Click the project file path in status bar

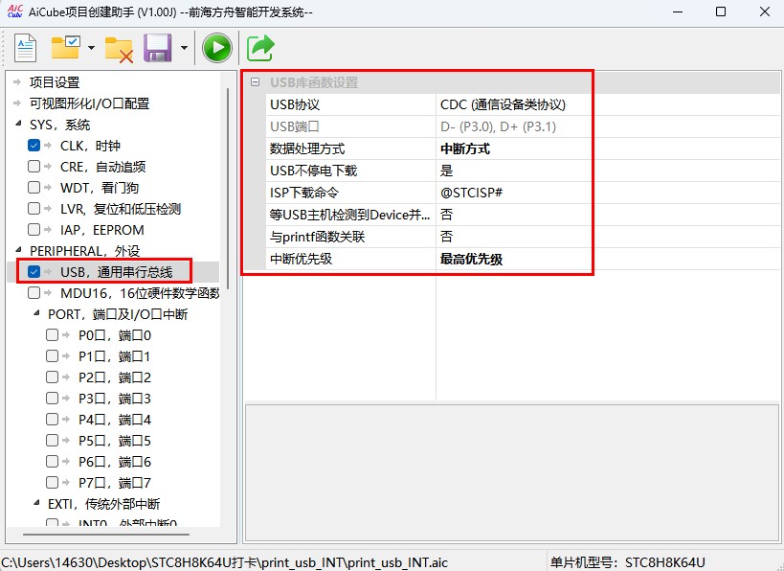coord(225,562)
